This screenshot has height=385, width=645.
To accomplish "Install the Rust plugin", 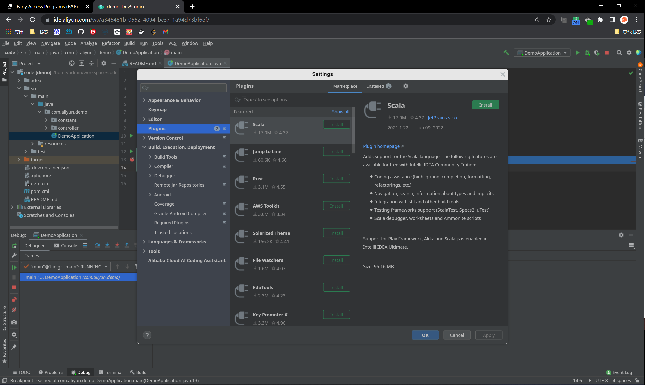I will (x=336, y=179).
